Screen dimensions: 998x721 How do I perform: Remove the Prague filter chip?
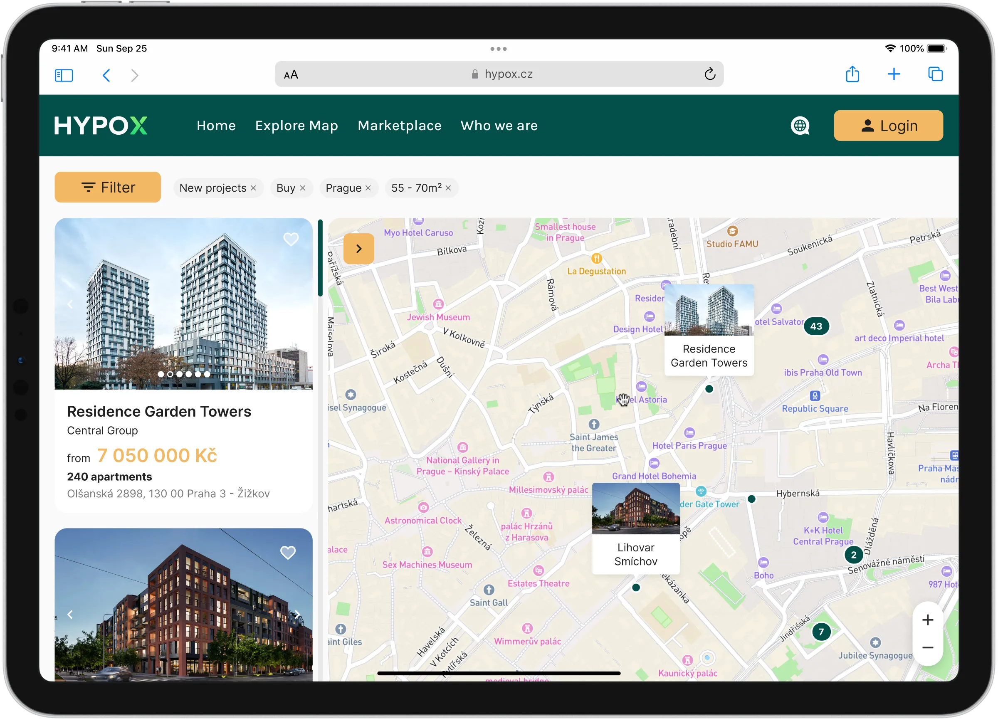pos(369,188)
